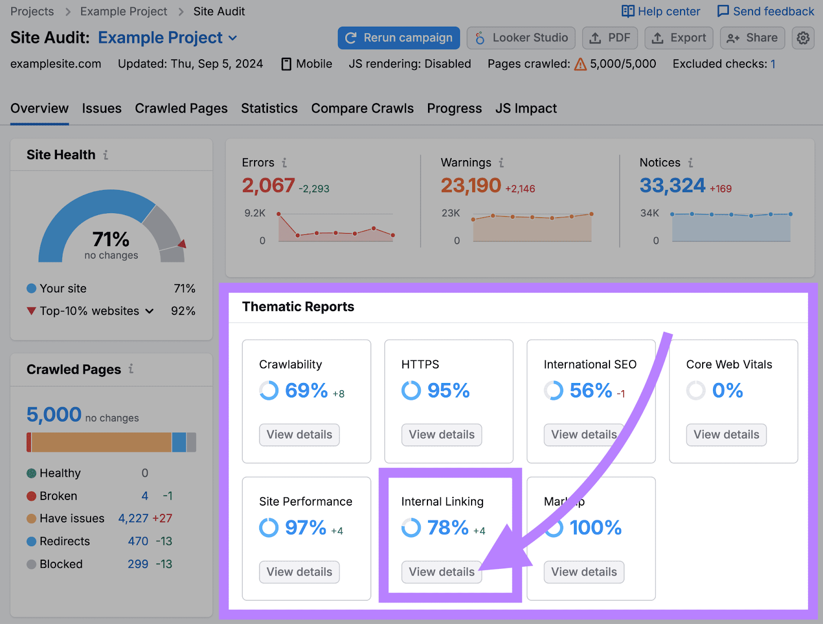
Task: Click the Errors info icon
Action: pyautogui.click(x=284, y=163)
